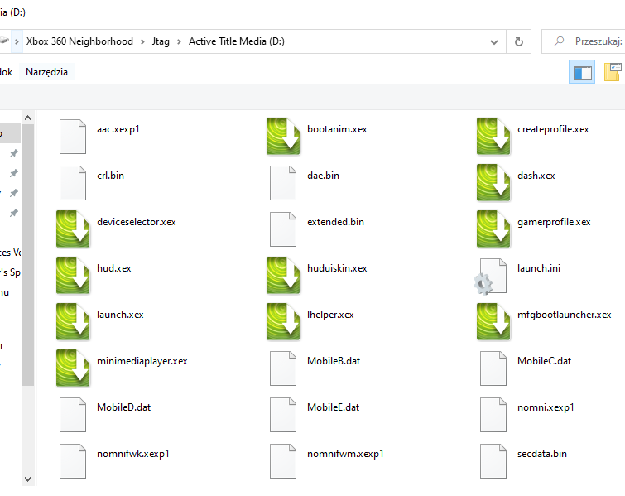This screenshot has width=625, height=496.
Task: Select the extended.bin file icon
Action: (283, 229)
